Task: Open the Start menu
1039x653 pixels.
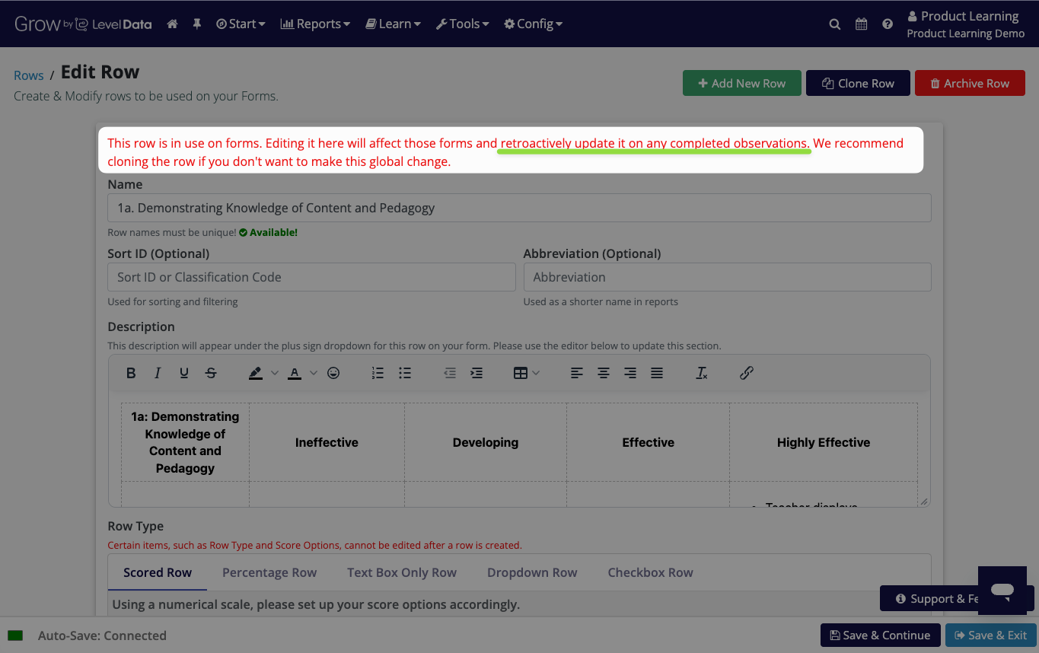Action: 241,24
